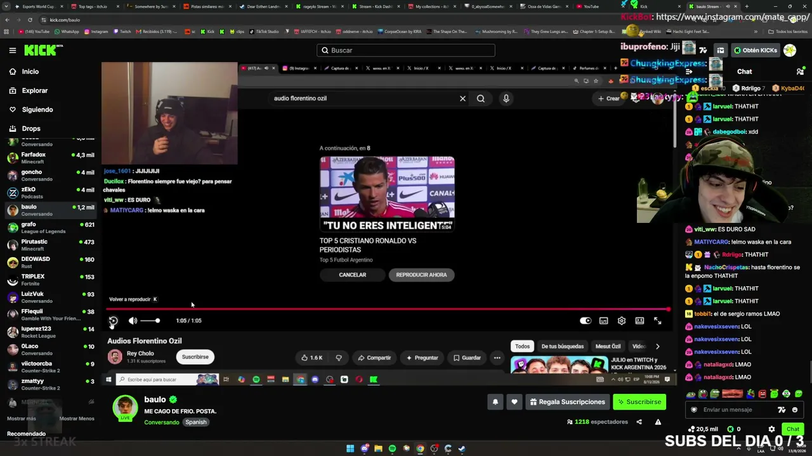Open the Conversando category link
Screen dimensions: 812x456
[161, 422]
